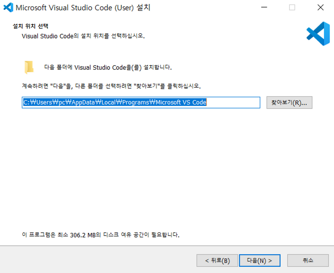Click the '설치 위치 선택' heading
Screen dimensions: 334x273
[31, 26]
